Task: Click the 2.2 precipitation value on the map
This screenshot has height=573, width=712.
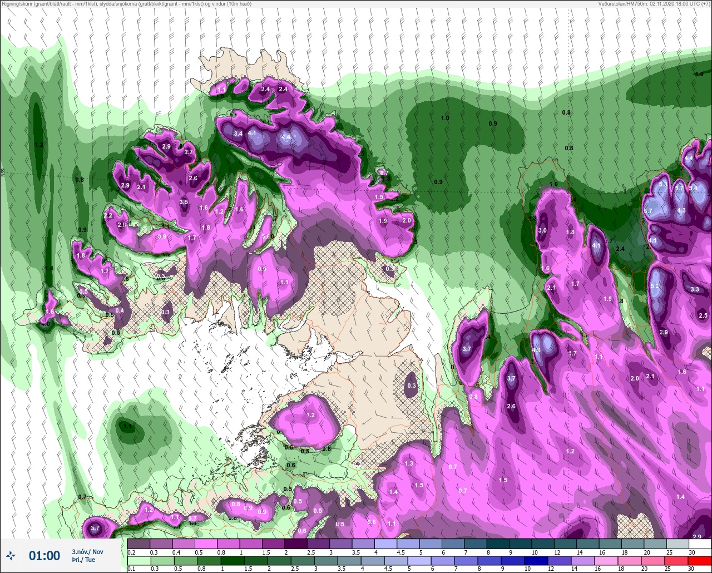Action: tap(108, 215)
